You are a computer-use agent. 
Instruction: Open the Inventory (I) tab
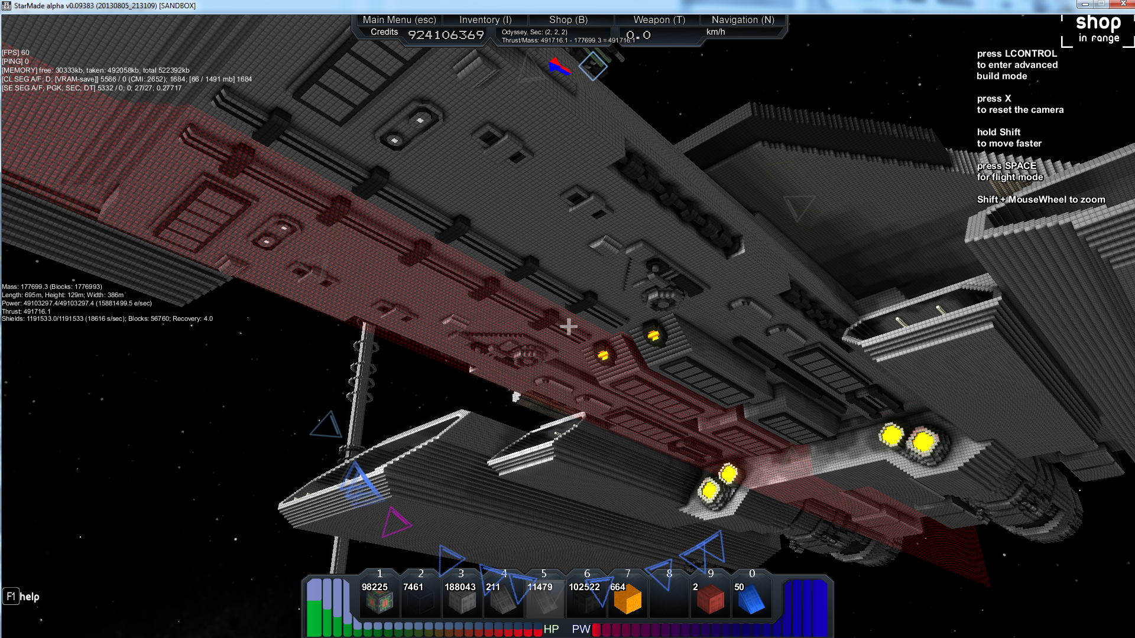coord(485,19)
